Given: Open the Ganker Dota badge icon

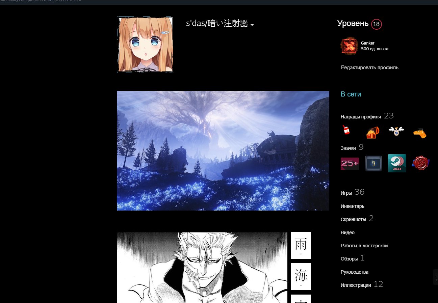Looking at the screenshot, I should click(349, 46).
